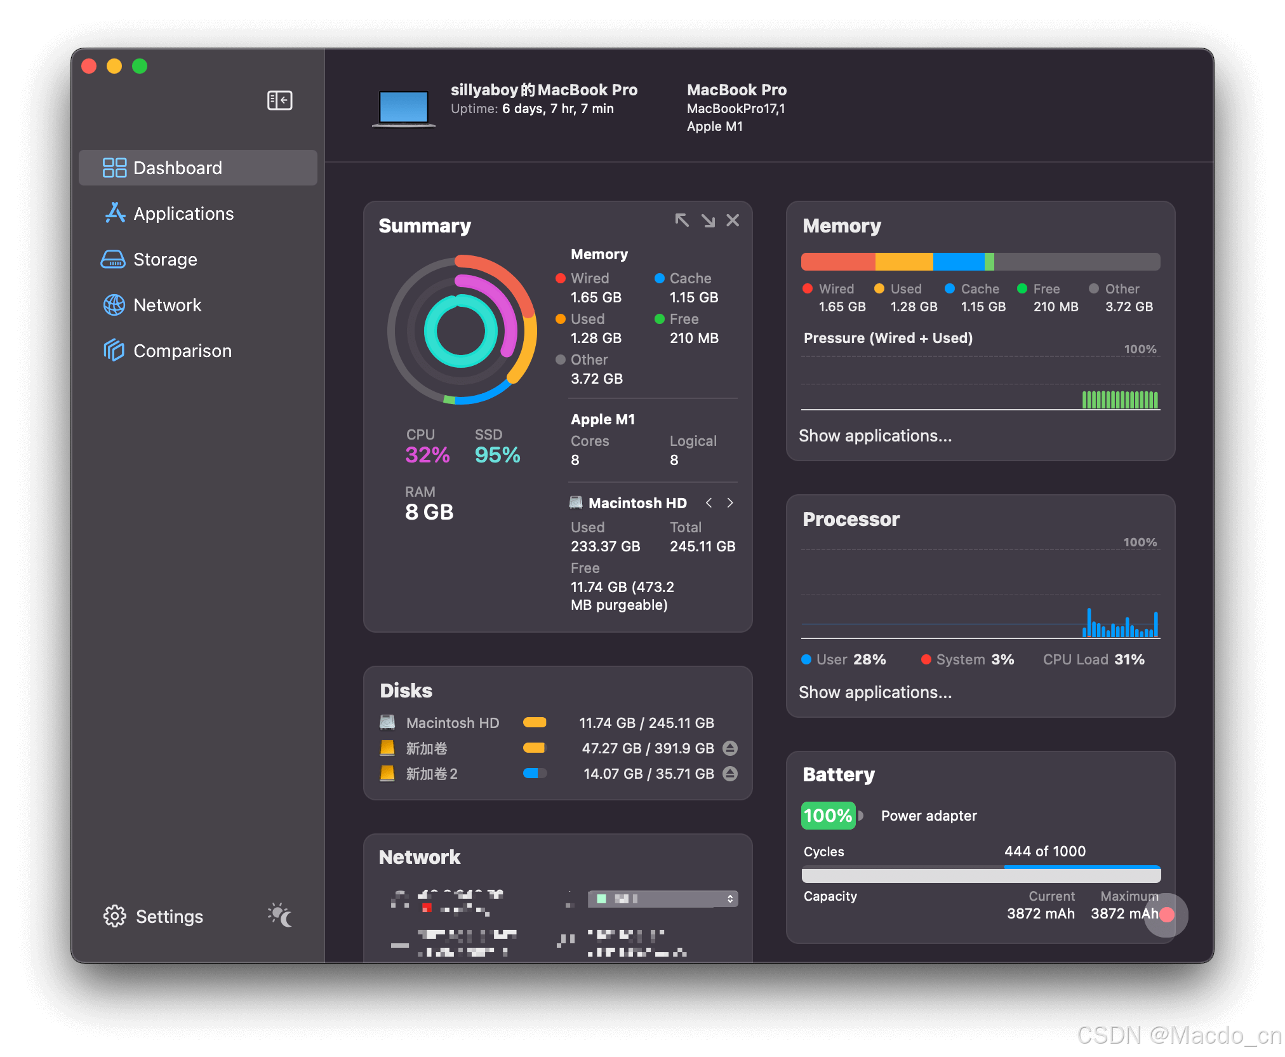Open the Storage section
1285x1057 pixels.
[197, 259]
